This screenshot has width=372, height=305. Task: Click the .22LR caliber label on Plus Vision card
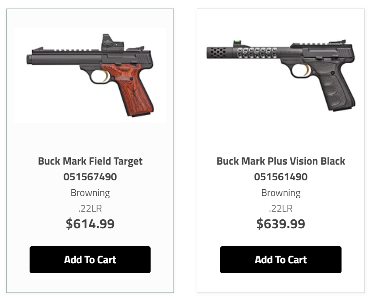281,209
